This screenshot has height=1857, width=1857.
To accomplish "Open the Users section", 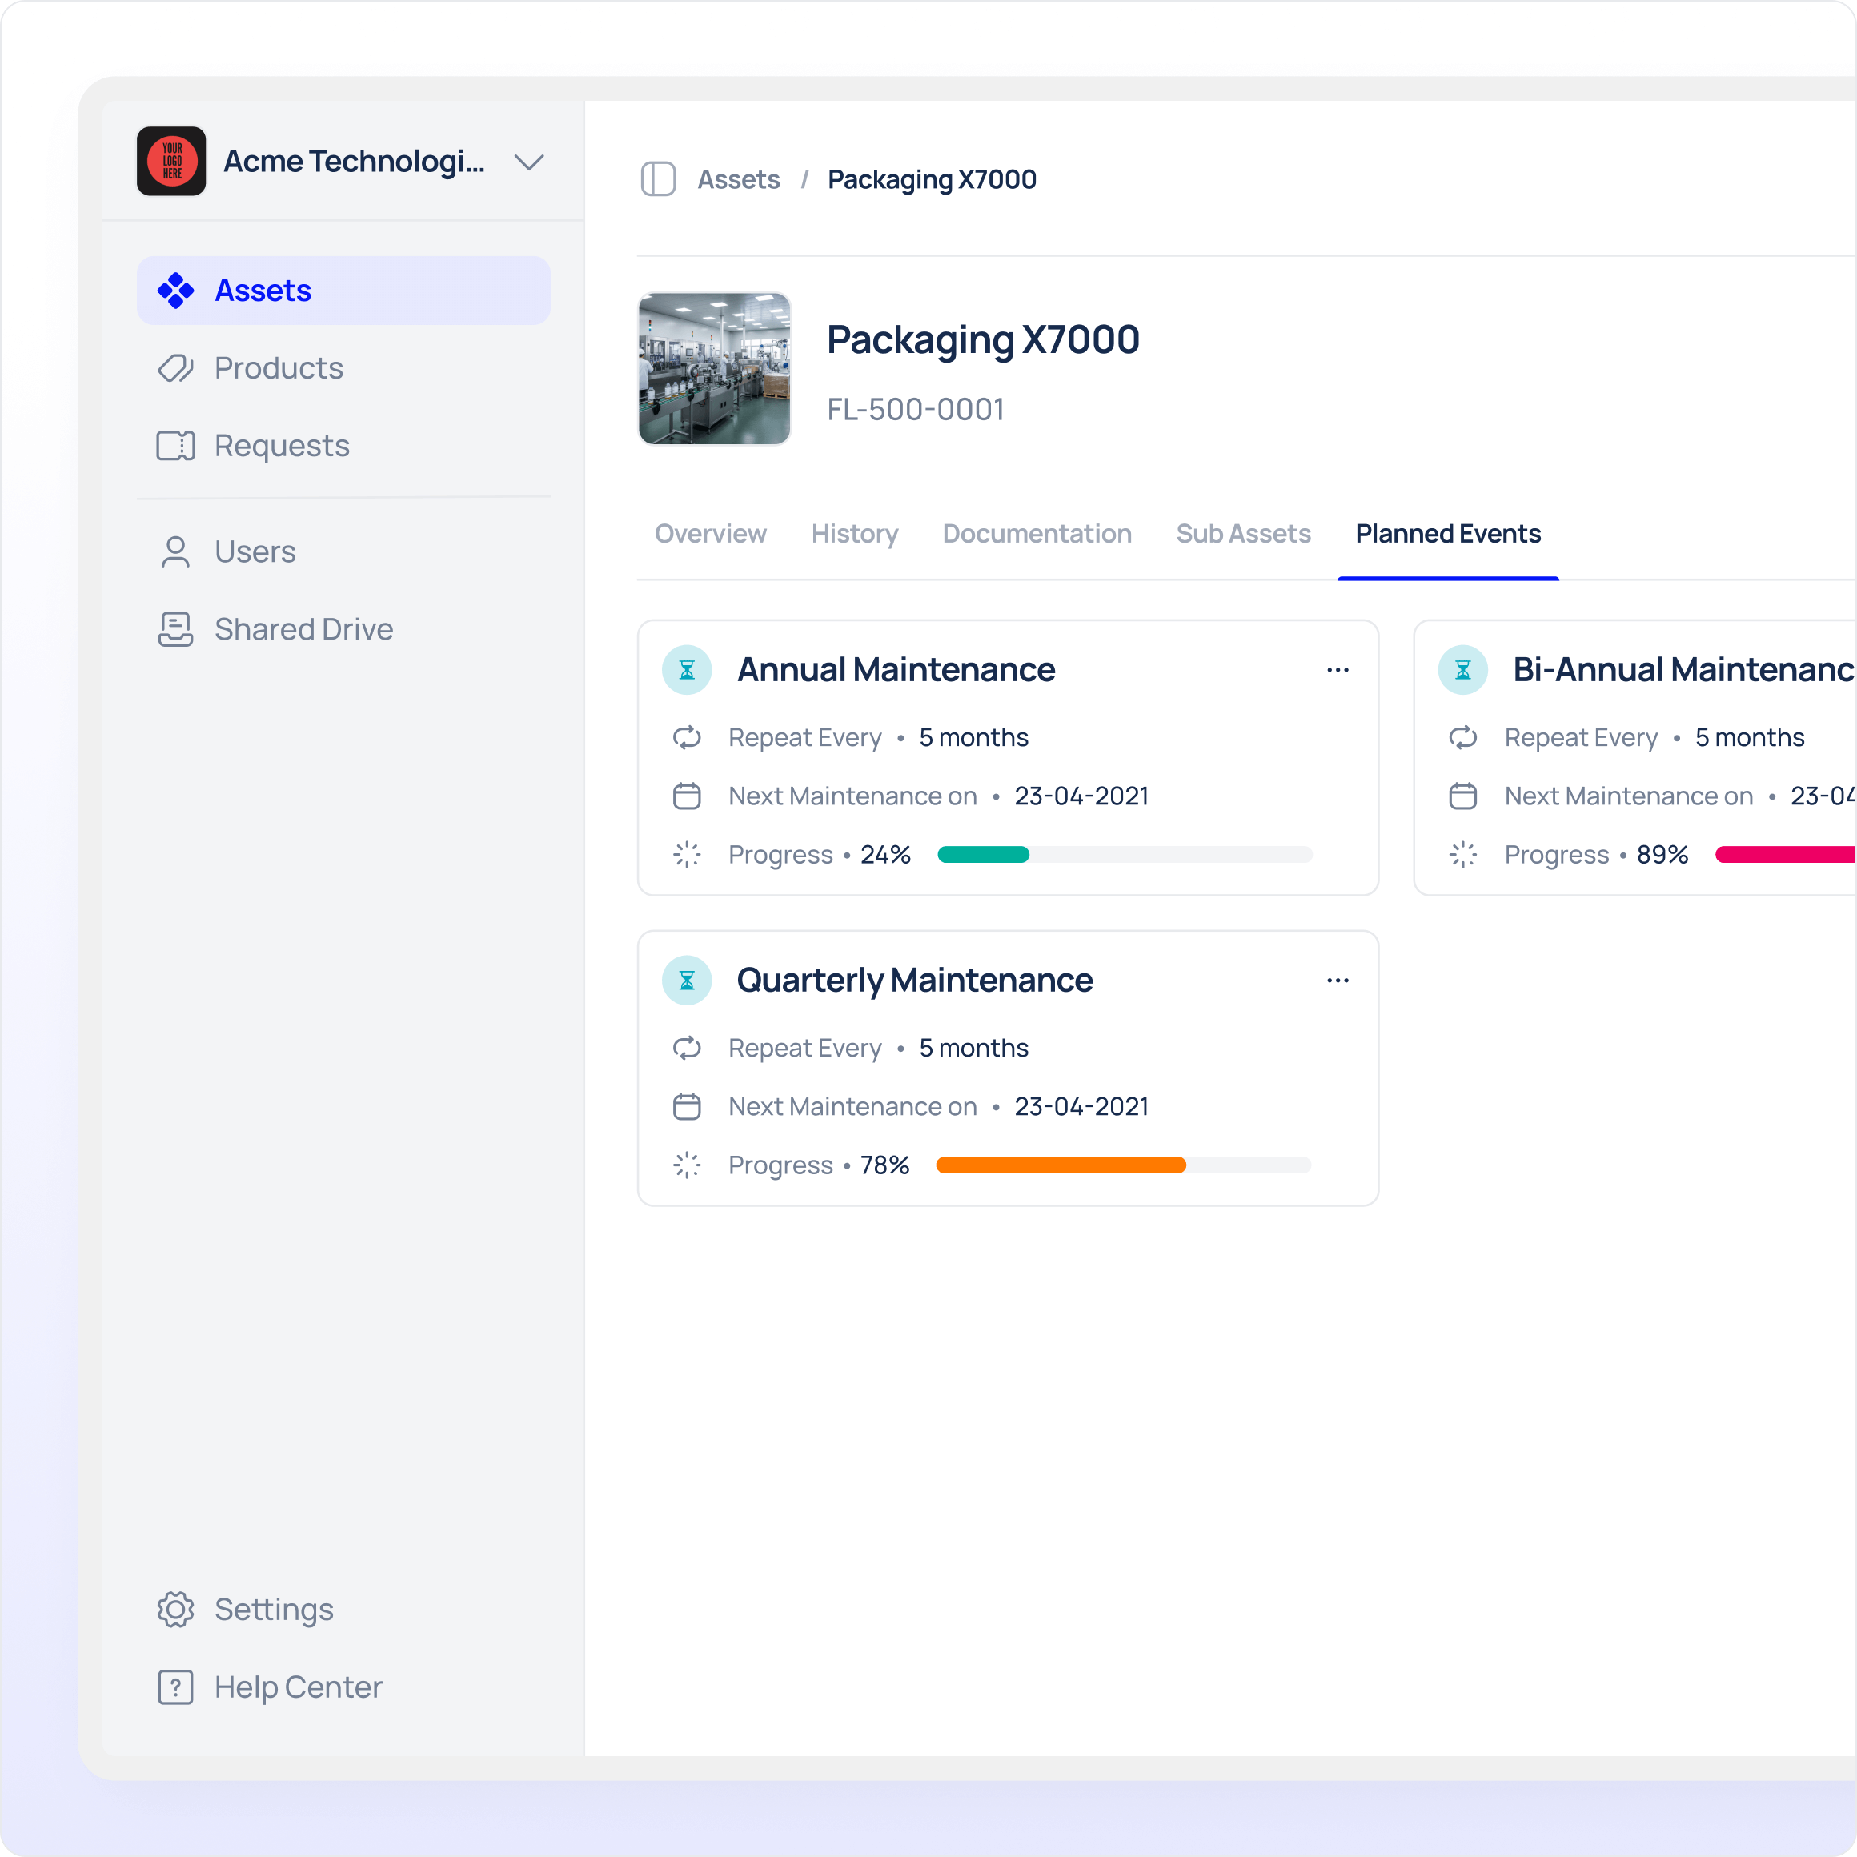I will tap(254, 551).
